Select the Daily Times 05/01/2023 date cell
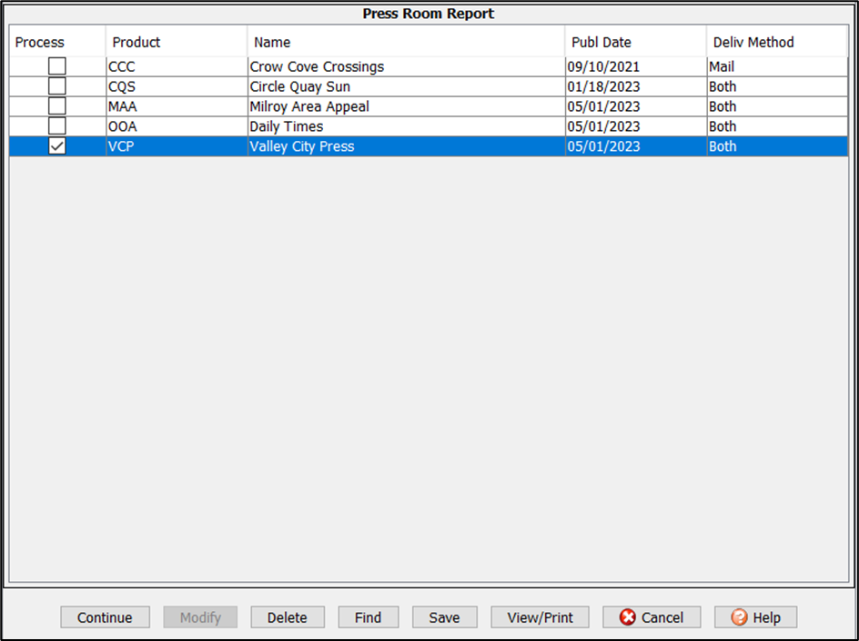 [603, 126]
